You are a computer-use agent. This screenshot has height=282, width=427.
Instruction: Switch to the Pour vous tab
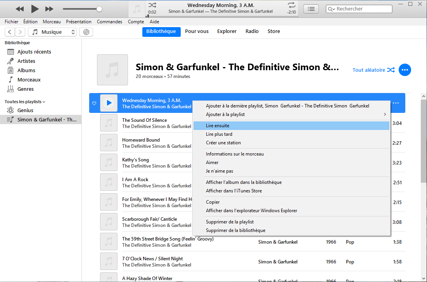[x=197, y=31]
